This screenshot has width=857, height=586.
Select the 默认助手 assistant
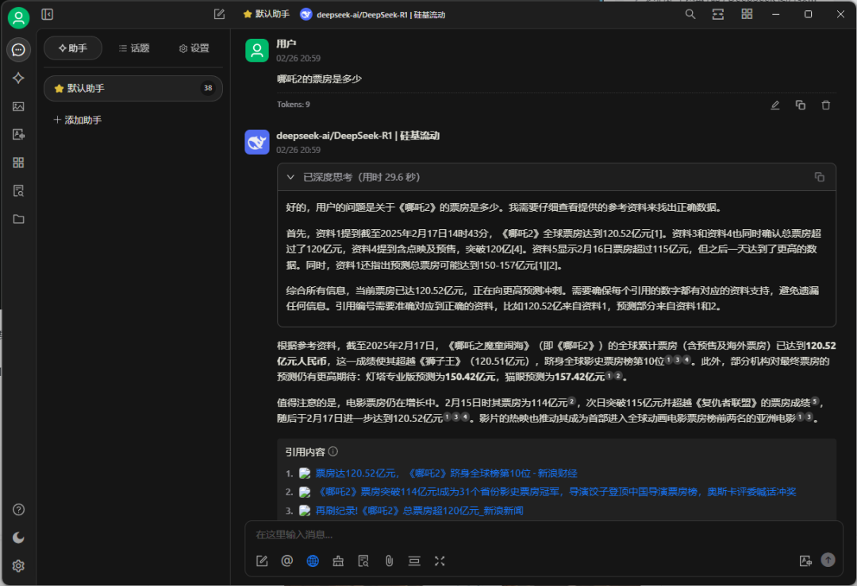coord(133,88)
